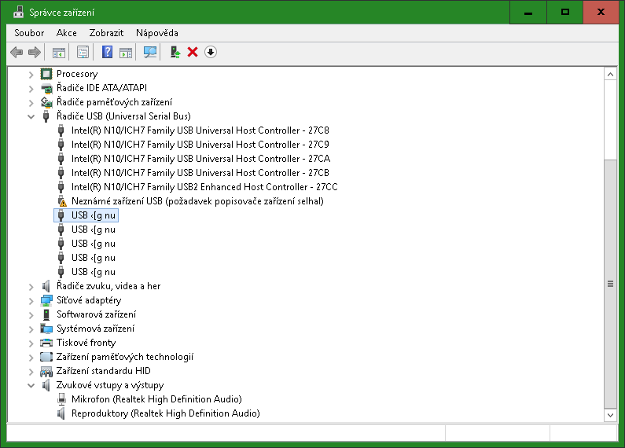Click the red X Uninstall device icon
This screenshot has height=448, width=625.
point(193,52)
